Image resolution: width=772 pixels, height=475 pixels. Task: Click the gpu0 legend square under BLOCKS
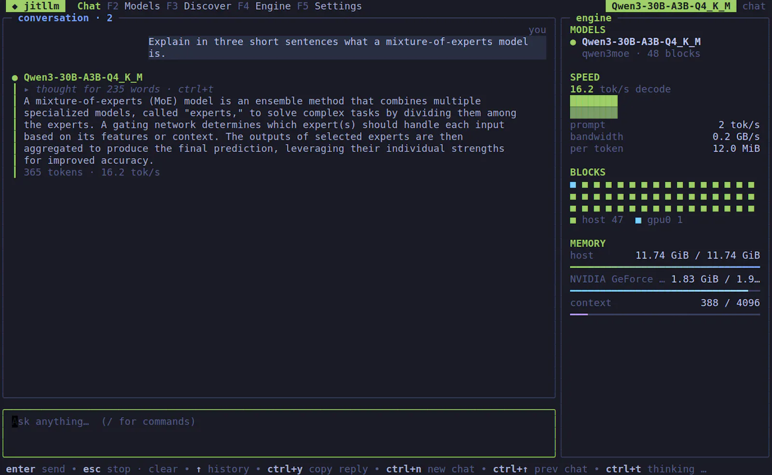(638, 220)
